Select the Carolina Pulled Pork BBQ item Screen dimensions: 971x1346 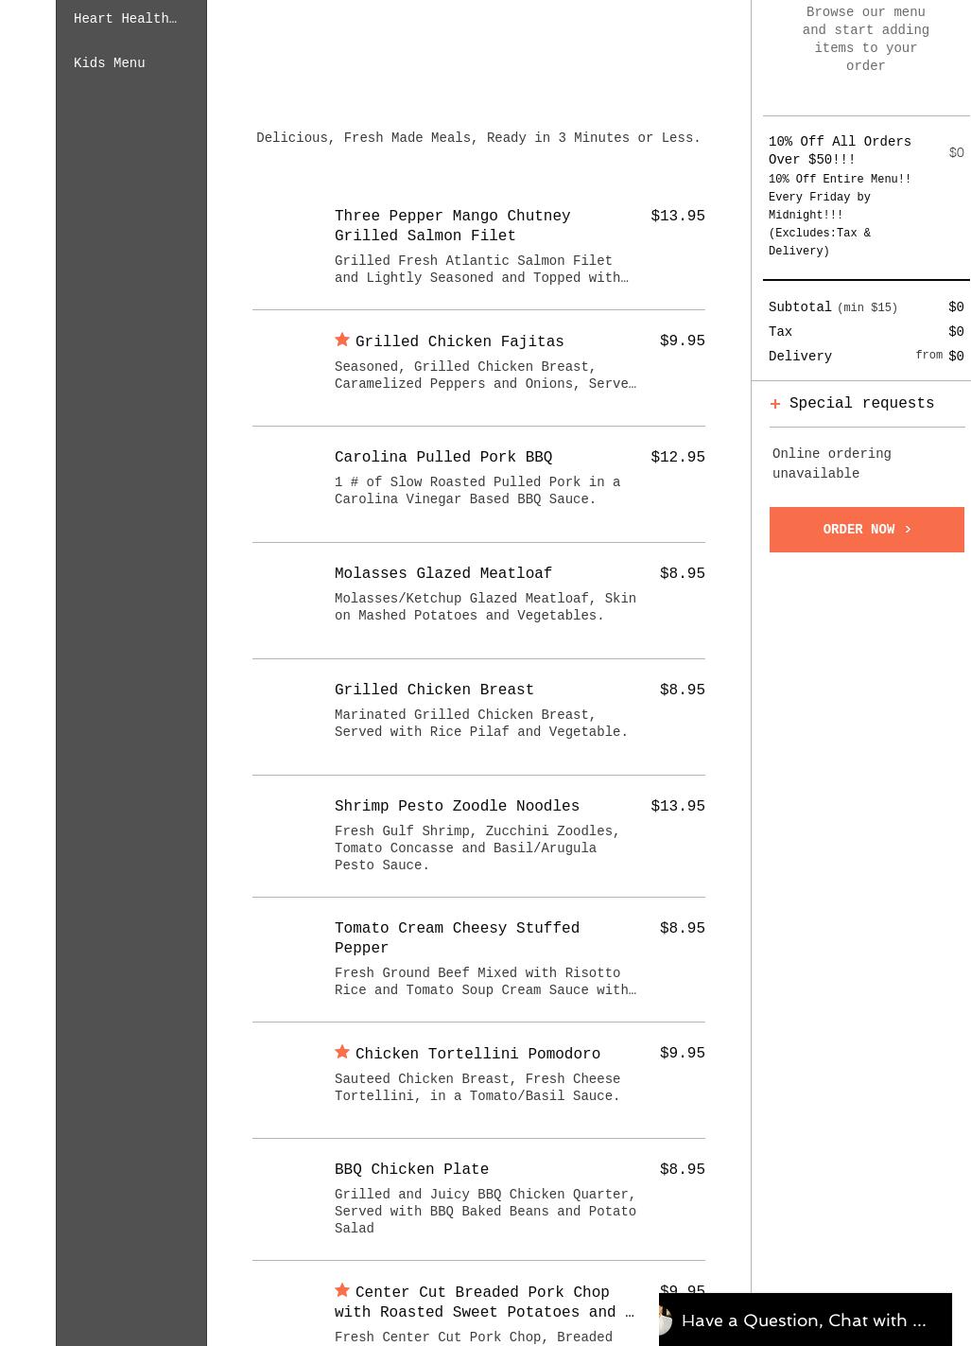click(443, 457)
